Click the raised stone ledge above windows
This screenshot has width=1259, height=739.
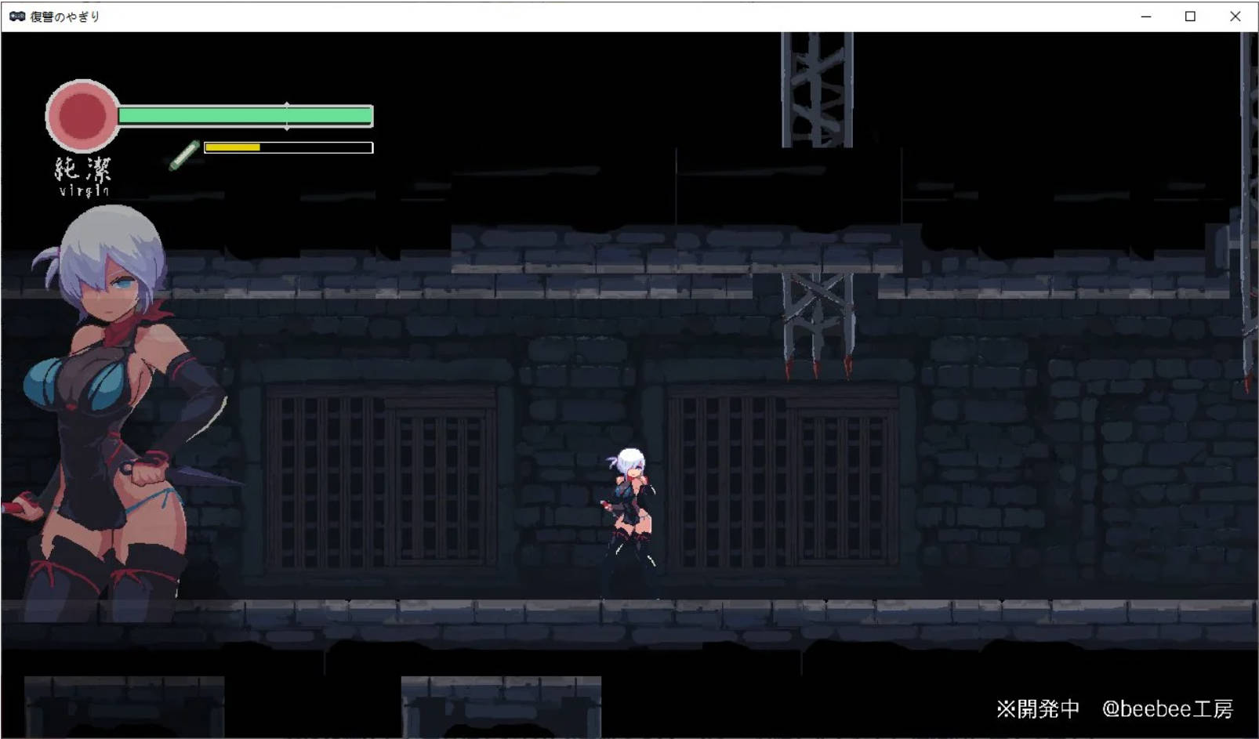674,249
